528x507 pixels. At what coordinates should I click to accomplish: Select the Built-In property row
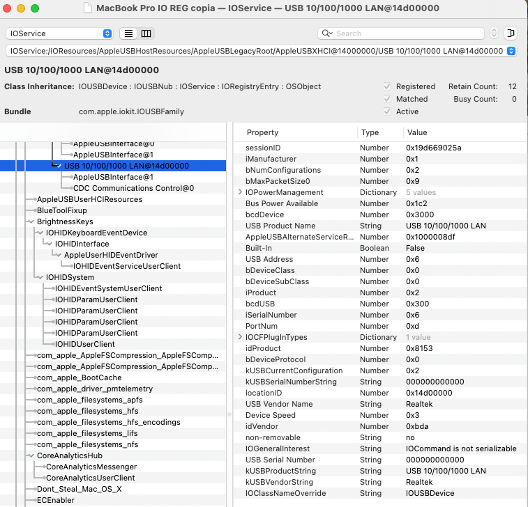380,248
